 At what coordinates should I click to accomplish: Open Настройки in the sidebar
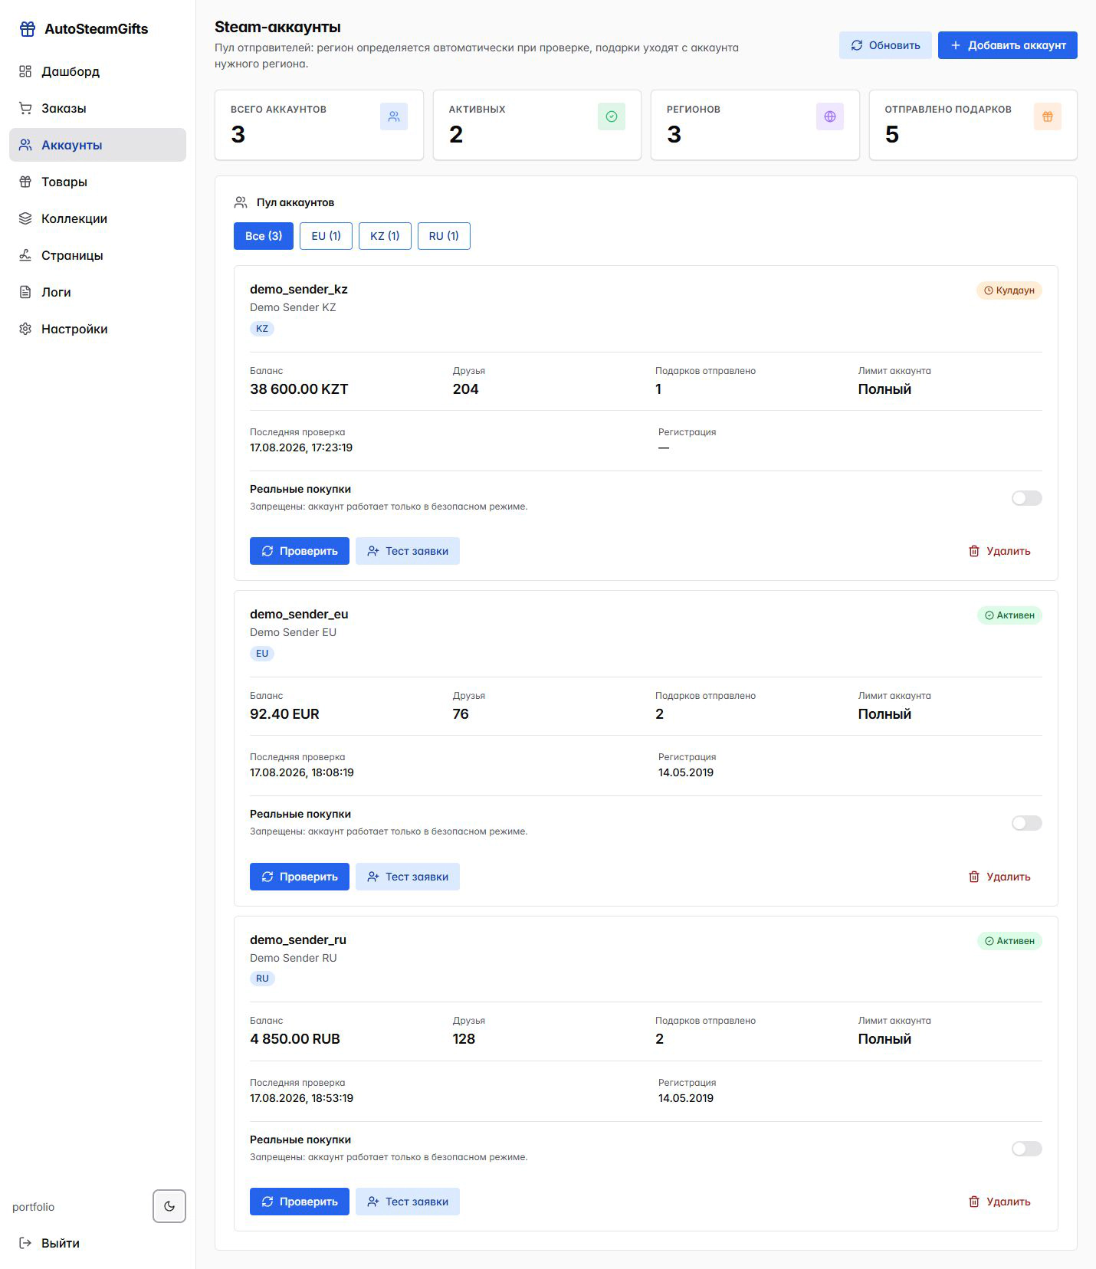click(97, 329)
